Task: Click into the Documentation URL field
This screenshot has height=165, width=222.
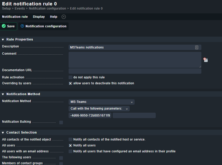Action: (x=135, y=71)
